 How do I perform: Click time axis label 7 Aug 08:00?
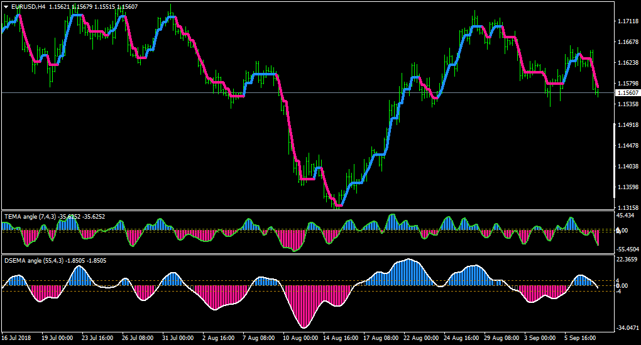(x=258, y=337)
